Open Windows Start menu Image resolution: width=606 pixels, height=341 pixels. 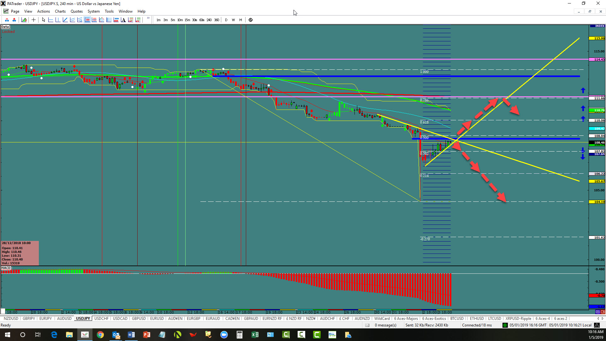pyautogui.click(x=8, y=335)
